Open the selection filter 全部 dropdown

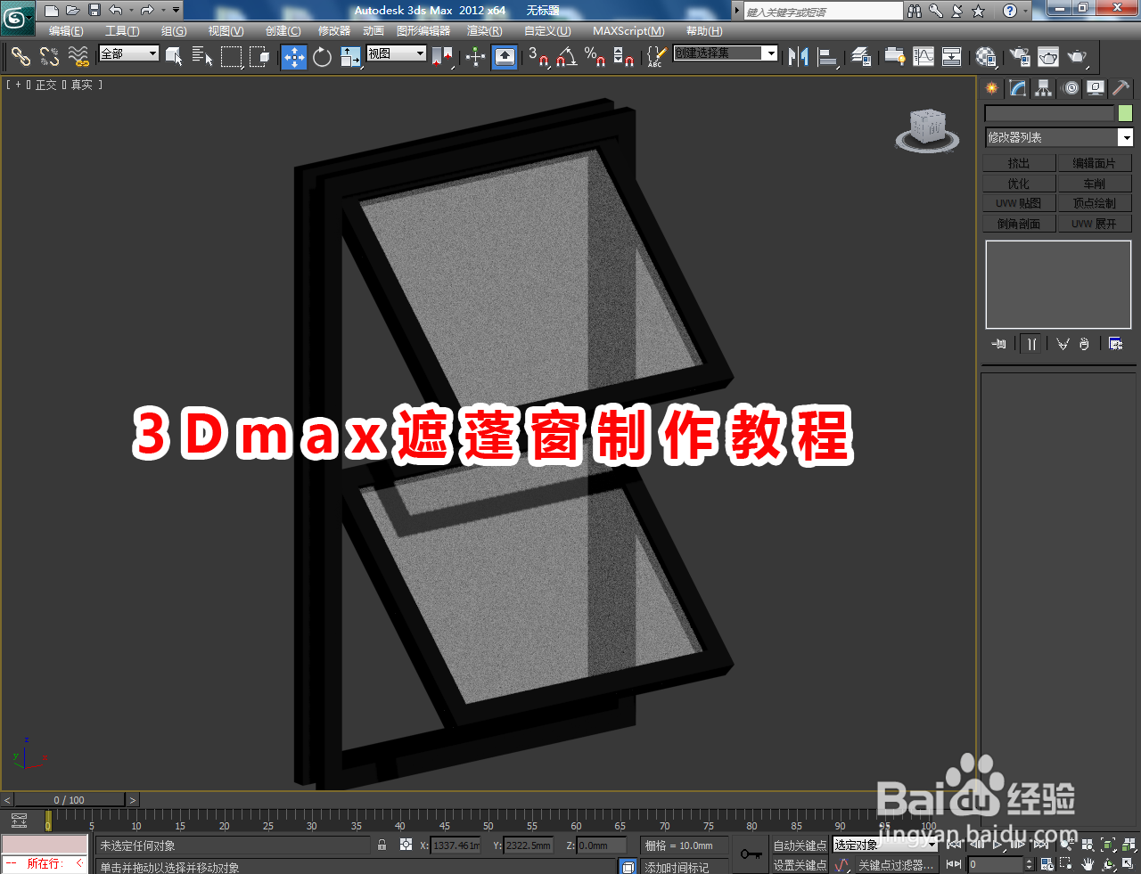pos(128,53)
